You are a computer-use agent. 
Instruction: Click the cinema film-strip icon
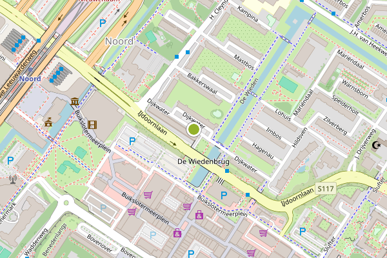92,125
